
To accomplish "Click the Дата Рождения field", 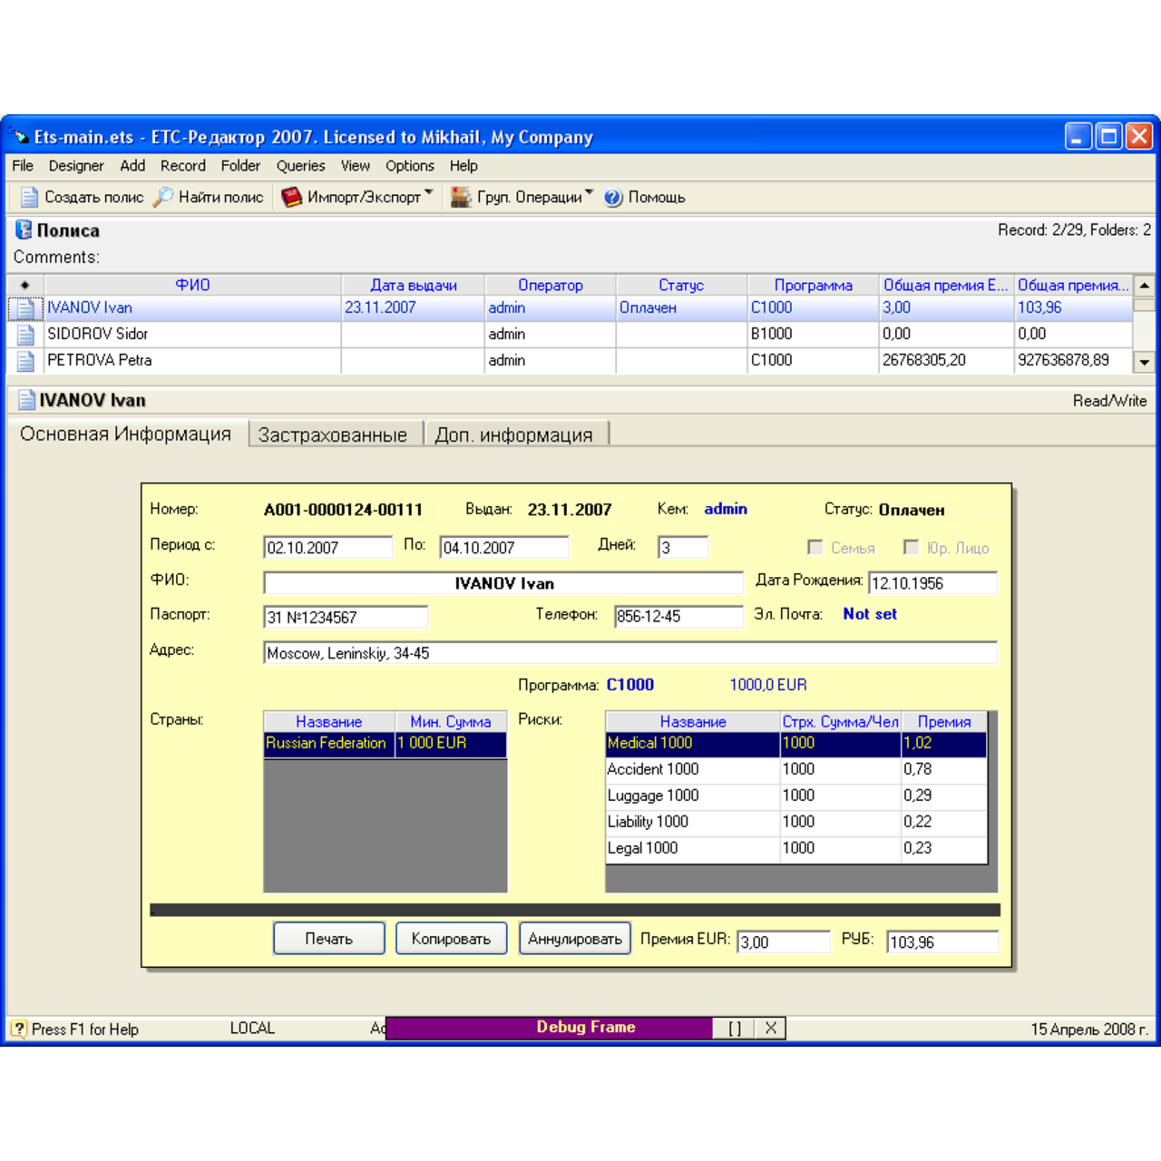I will (932, 583).
